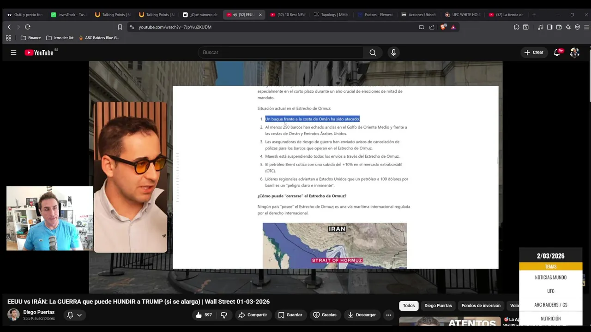The height and width of the screenshot is (332, 591).
Task: Open the browser main menu
Action: click(x=586, y=27)
